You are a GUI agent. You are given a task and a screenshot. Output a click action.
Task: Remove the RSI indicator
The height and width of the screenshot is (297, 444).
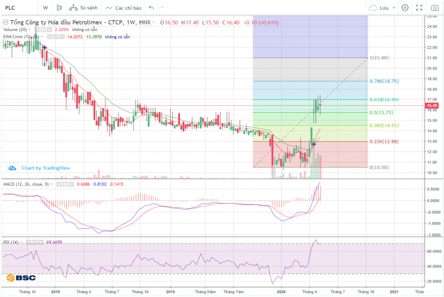41,242
